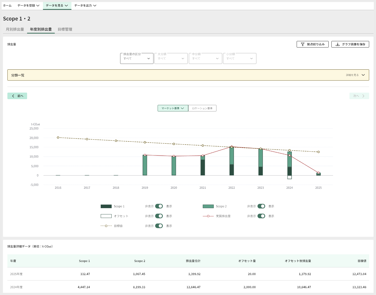The width and height of the screenshot is (376, 295).
Task: Click the filter funnel icon for 拠点絞り込み
Action: [302, 44]
